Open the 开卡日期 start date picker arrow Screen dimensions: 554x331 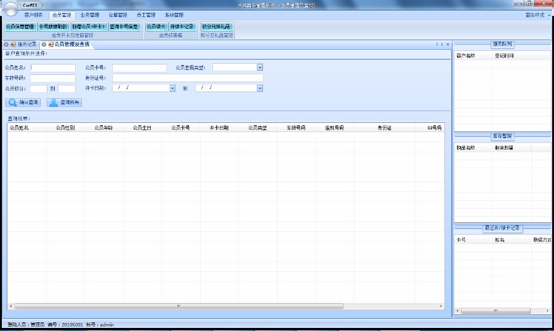click(x=172, y=88)
